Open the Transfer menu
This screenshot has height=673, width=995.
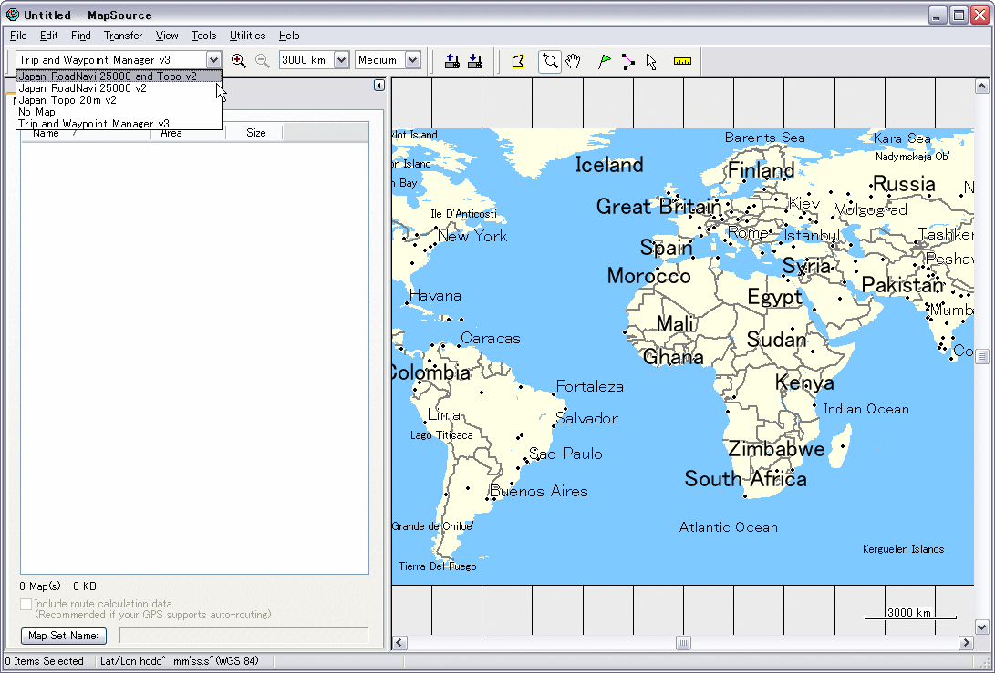tap(123, 36)
